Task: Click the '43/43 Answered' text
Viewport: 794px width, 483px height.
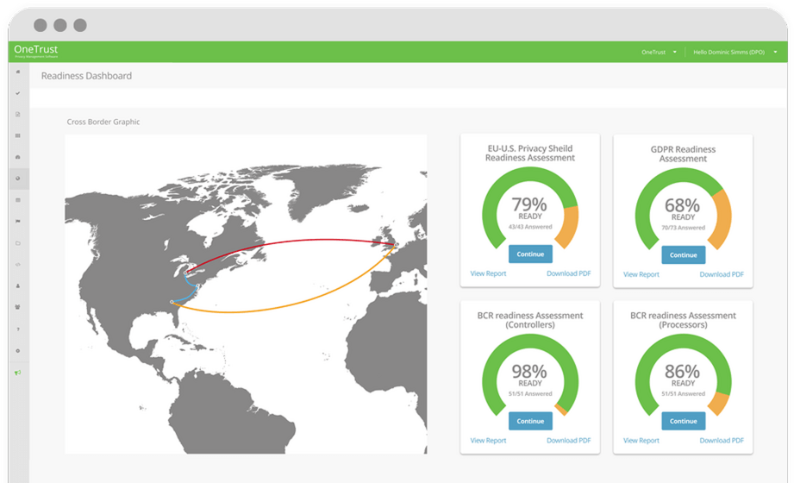Action: 530,227
